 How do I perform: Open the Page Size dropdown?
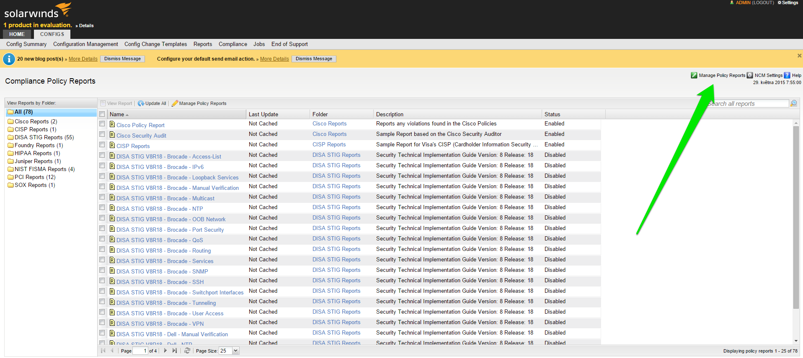point(236,350)
